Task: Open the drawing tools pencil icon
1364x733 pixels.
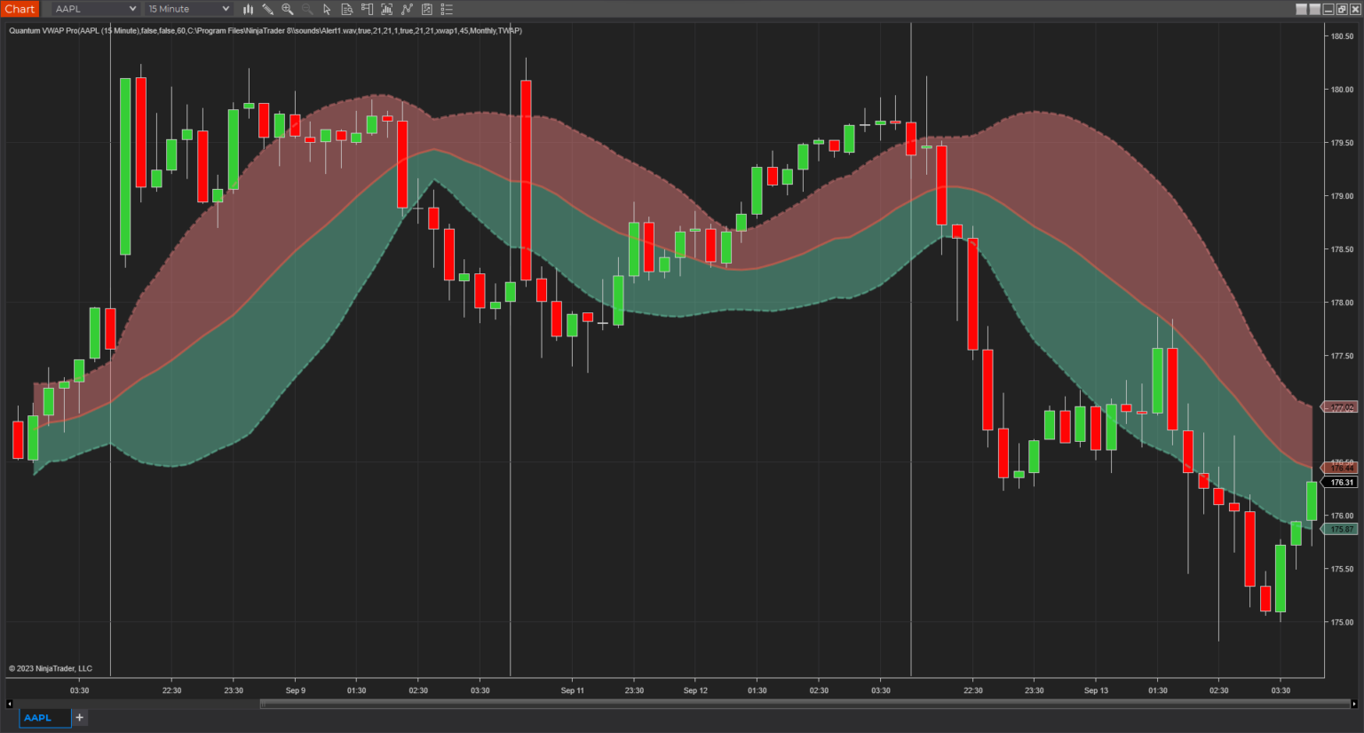Action: coord(268,9)
